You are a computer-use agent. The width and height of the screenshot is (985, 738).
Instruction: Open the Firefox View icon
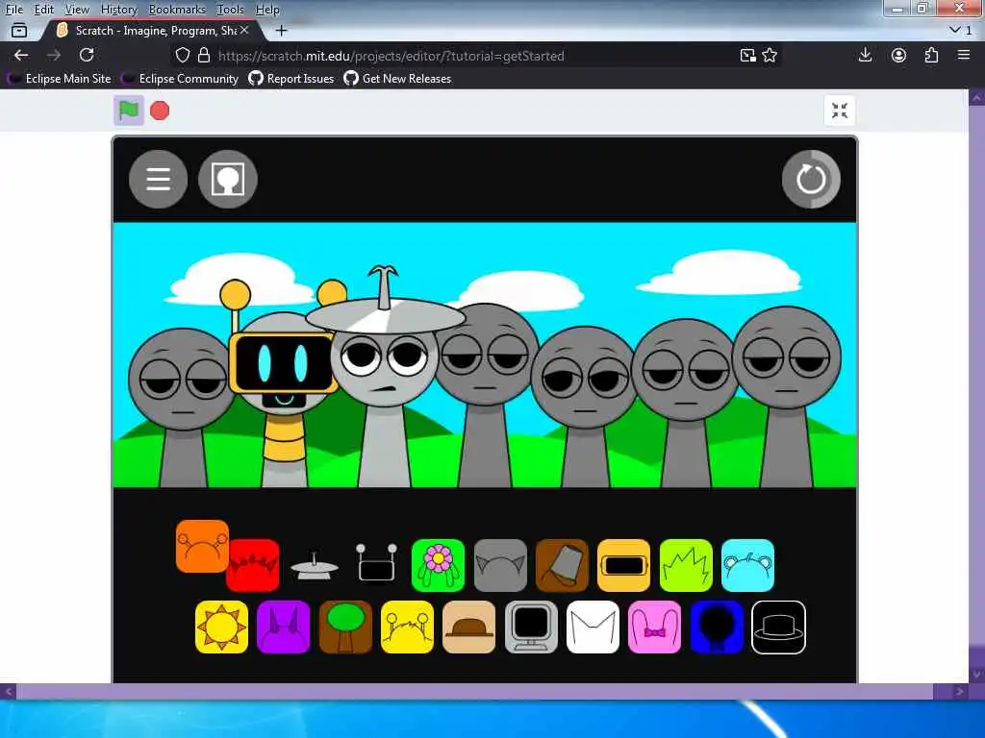click(19, 30)
